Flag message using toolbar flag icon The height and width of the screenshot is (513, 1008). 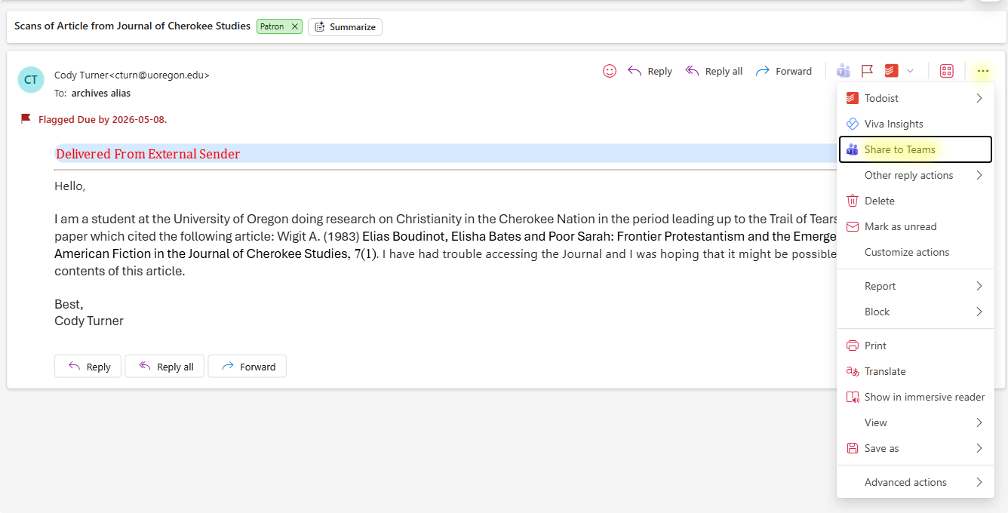pos(868,71)
